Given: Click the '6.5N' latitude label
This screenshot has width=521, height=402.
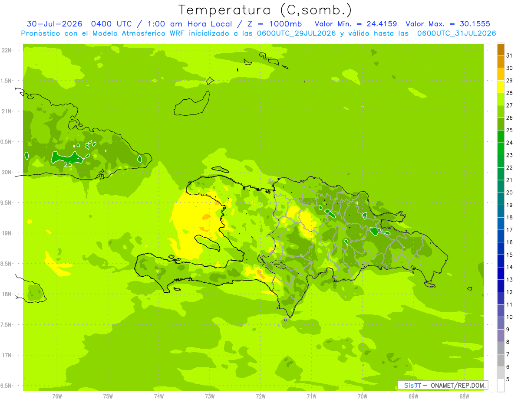Looking at the screenshot, I should (7, 386).
